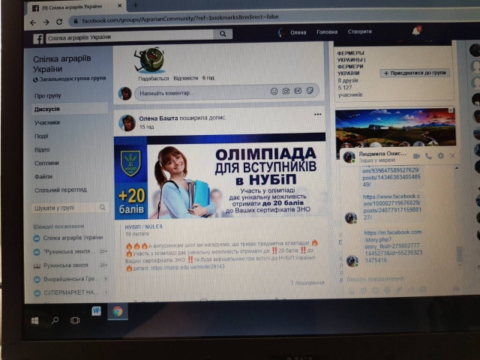480x360 pixels.
Task: Open Світлини photos section
Action: pos(46,163)
